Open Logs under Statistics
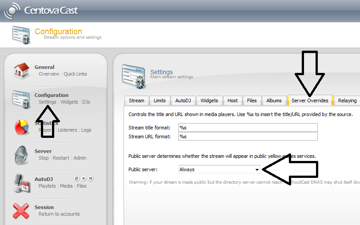The image size is (360, 225). pyautogui.click(x=86, y=130)
